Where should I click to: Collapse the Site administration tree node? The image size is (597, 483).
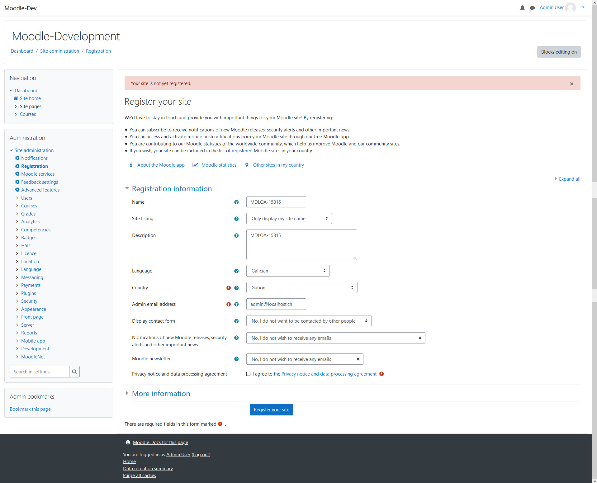(x=11, y=150)
